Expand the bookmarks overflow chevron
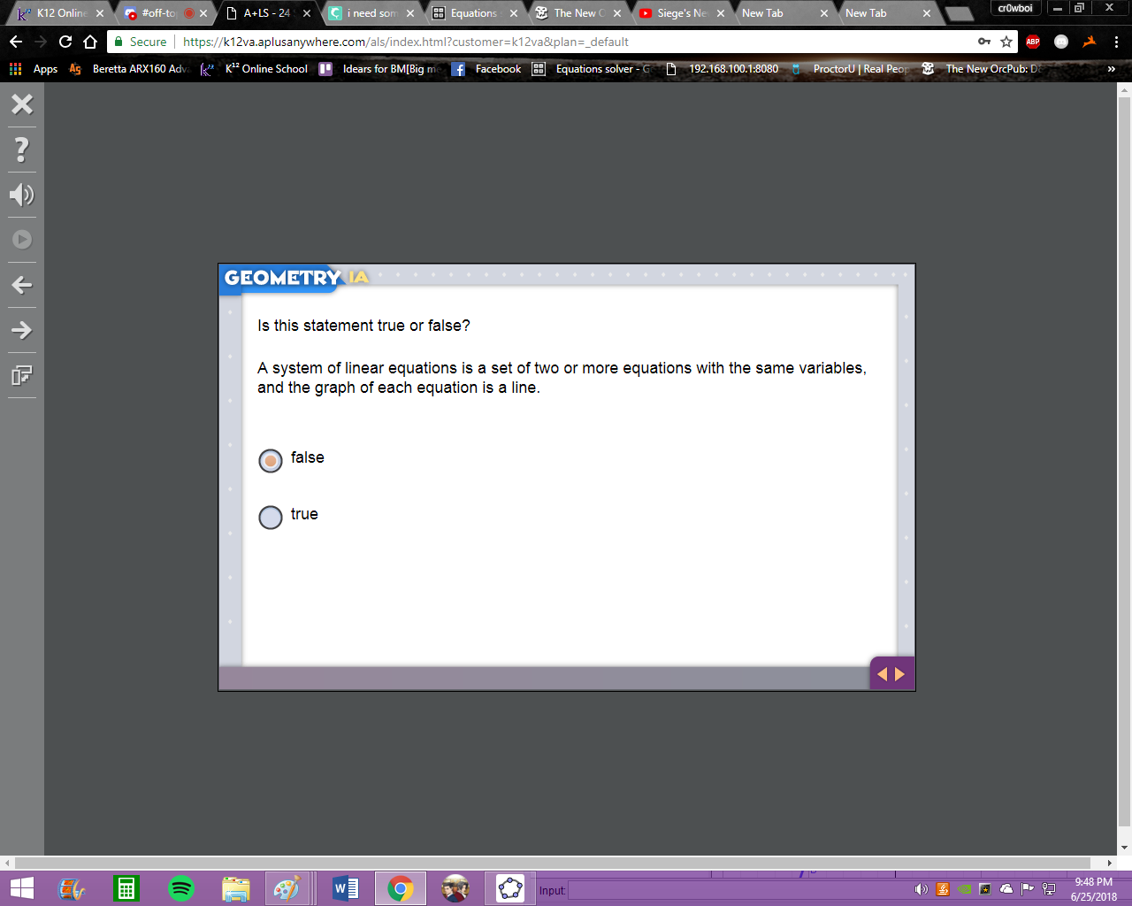Screen dimensions: 1132x906 [x=1111, y=69]
